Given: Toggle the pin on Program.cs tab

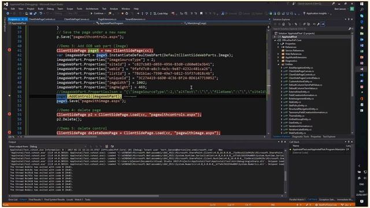Looking at the screenshot, I should 23,19.
